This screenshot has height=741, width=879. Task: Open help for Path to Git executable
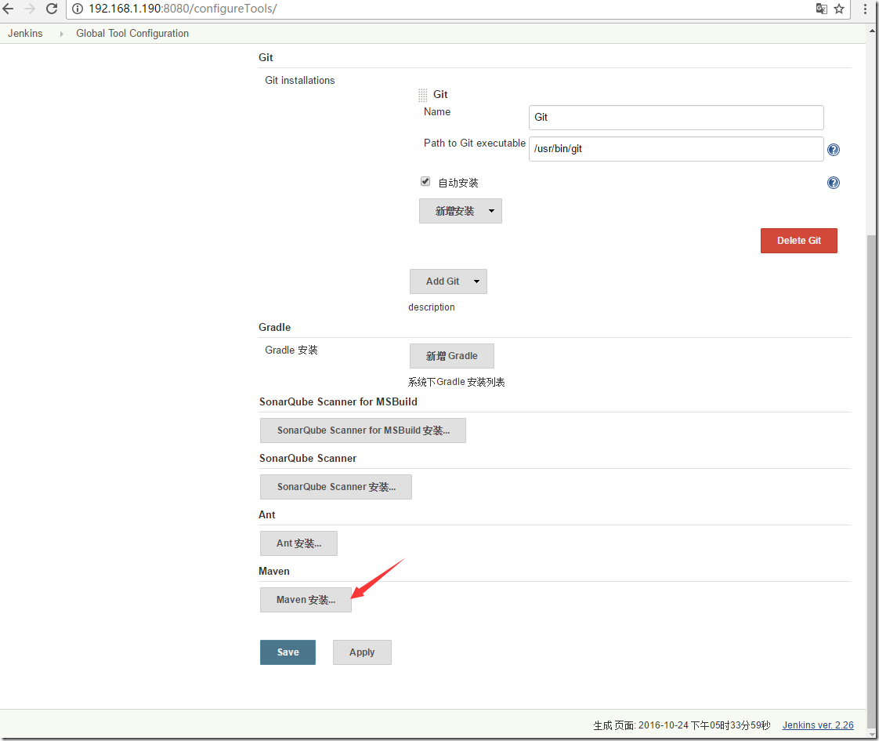tap(834, 150)
